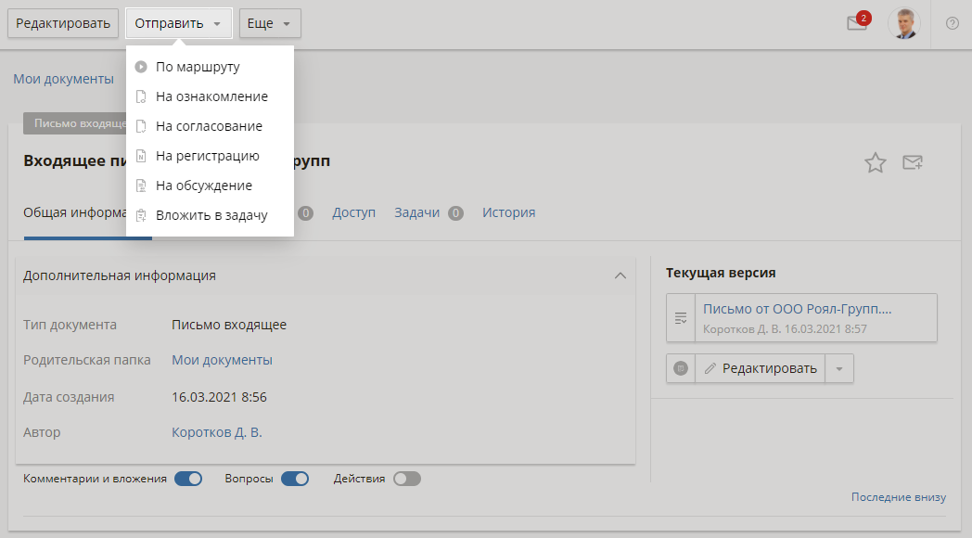The height and width of the screenshot is (538, 972).
Task: Click the icon beside На регистрацию
Action: point(141,156)
